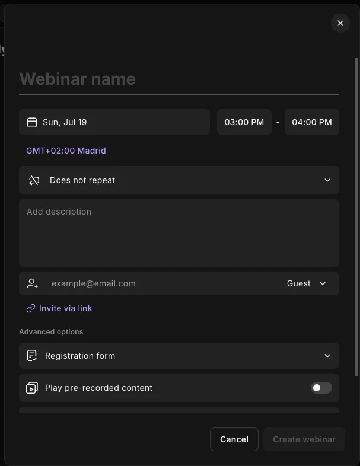Change the 04:00 PM end time
Image resolution: width=360 pixels, height=466 pixels.
[312, 122]
